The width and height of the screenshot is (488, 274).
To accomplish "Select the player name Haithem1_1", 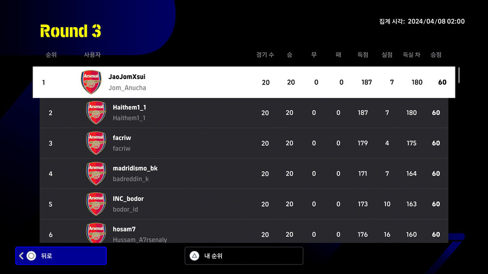I will 130,107.
